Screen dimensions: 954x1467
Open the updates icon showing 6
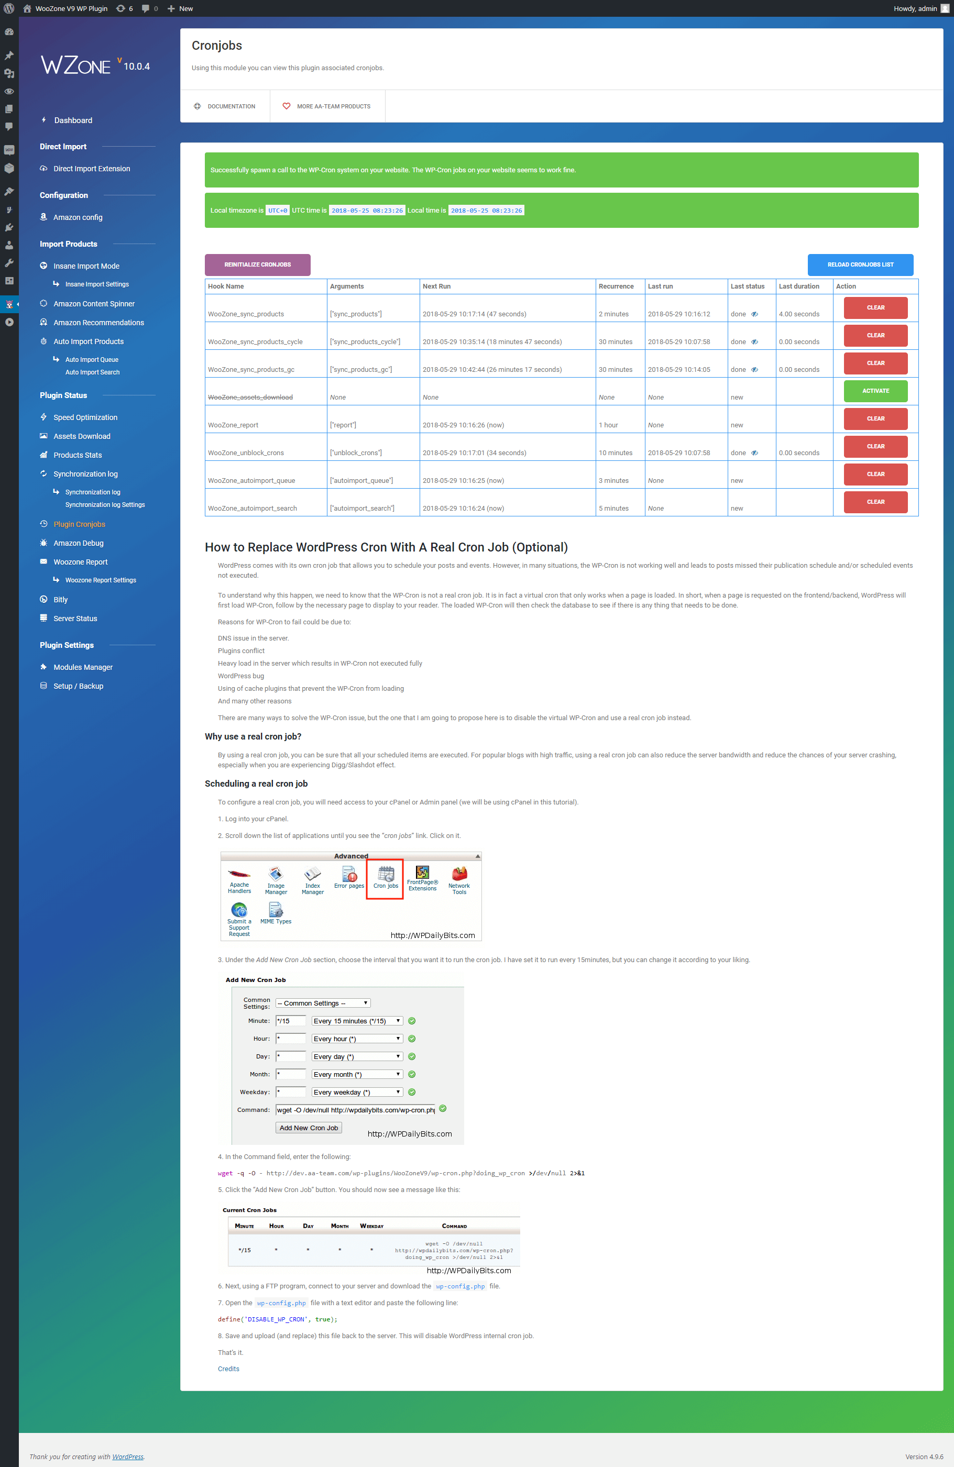pyautogui.click(x=125, y=8)
